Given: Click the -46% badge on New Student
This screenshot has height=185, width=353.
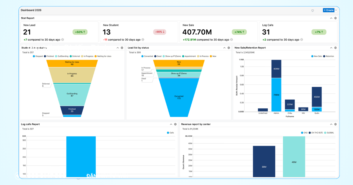Looking at the screenshot, I should pyautogui.click(x=160, y=32).
